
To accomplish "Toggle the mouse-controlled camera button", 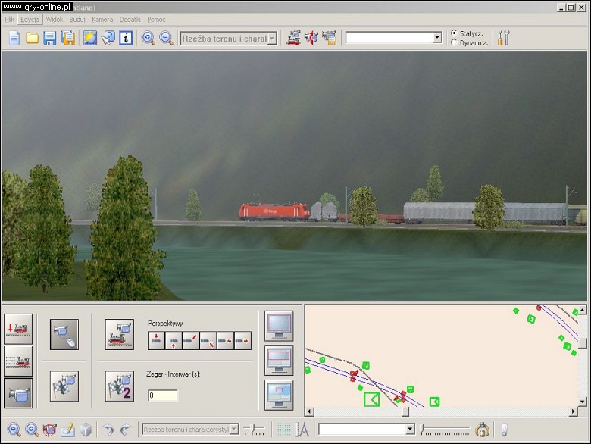I will tap(64, 334).
